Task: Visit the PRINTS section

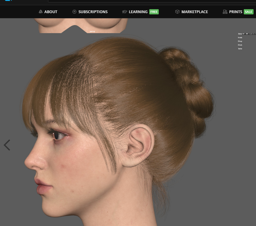Action: [238, 12]
